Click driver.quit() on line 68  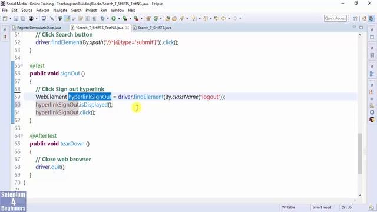tap(51, 167)
